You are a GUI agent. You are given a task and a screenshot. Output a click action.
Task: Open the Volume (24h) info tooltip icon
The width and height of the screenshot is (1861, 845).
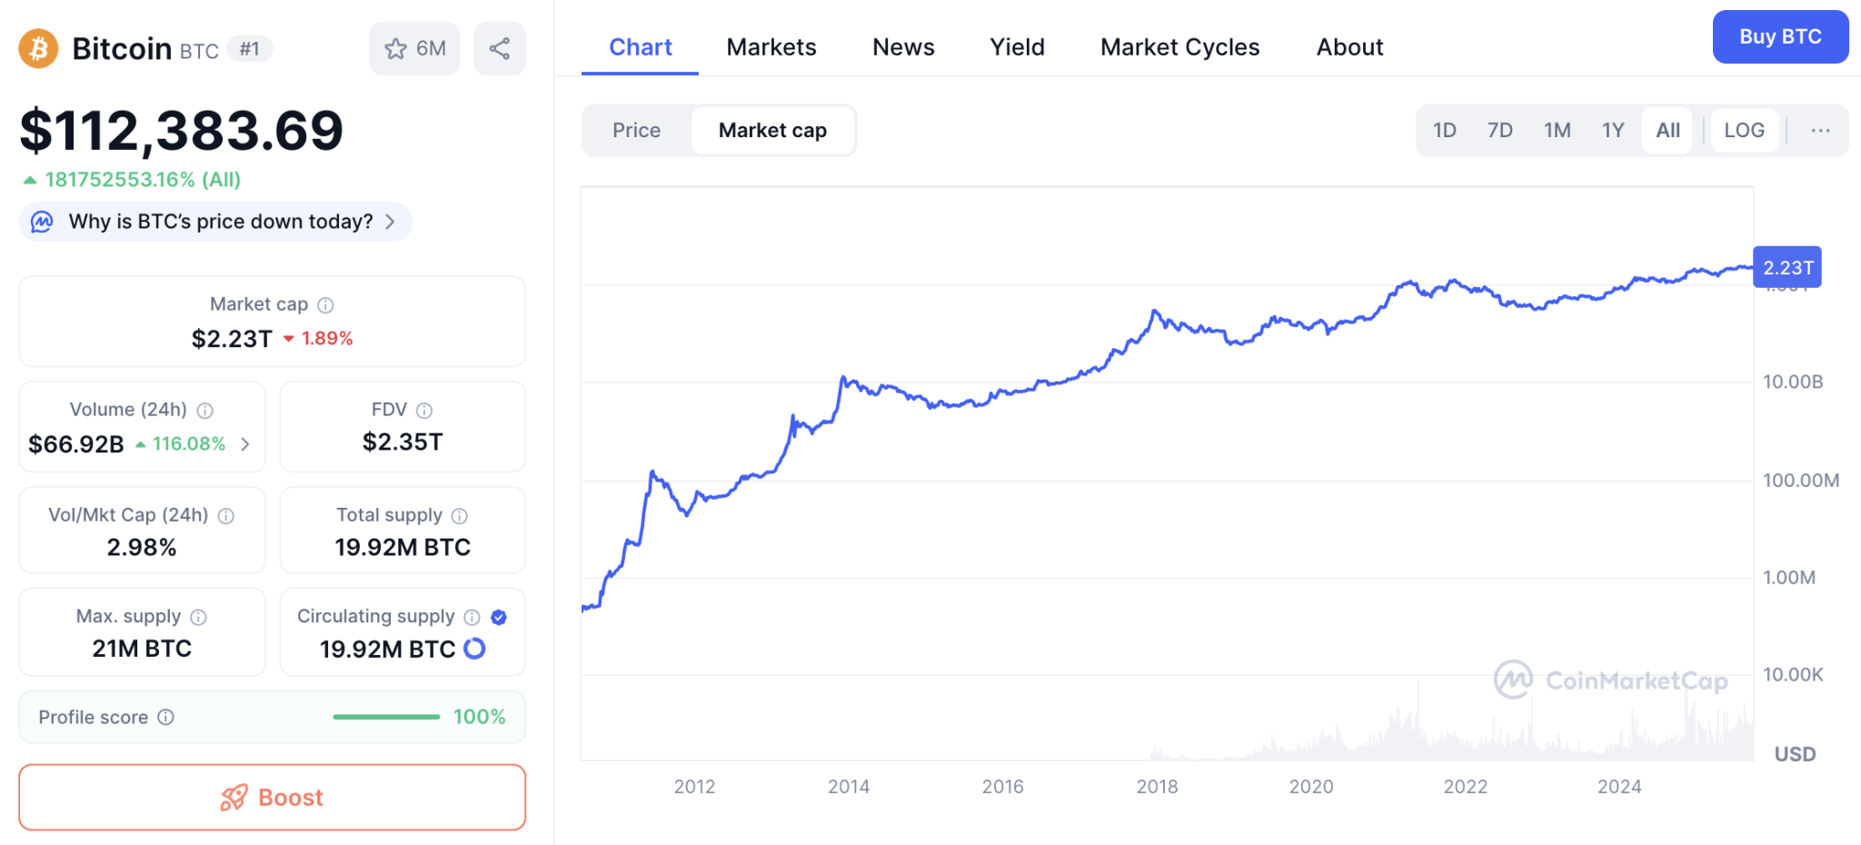[x=204, y=410]
